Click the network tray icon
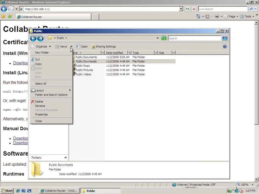 click(236, 191)
